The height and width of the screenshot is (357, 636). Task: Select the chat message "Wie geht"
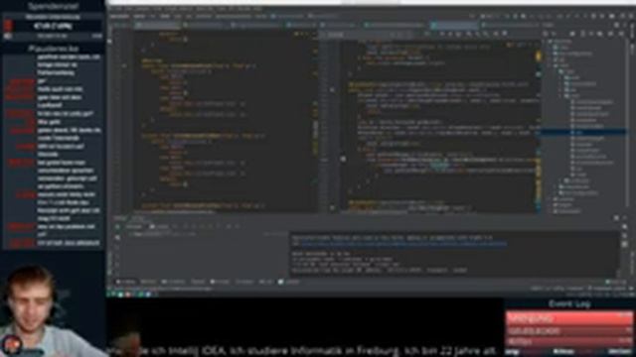[x=49, y=121]
